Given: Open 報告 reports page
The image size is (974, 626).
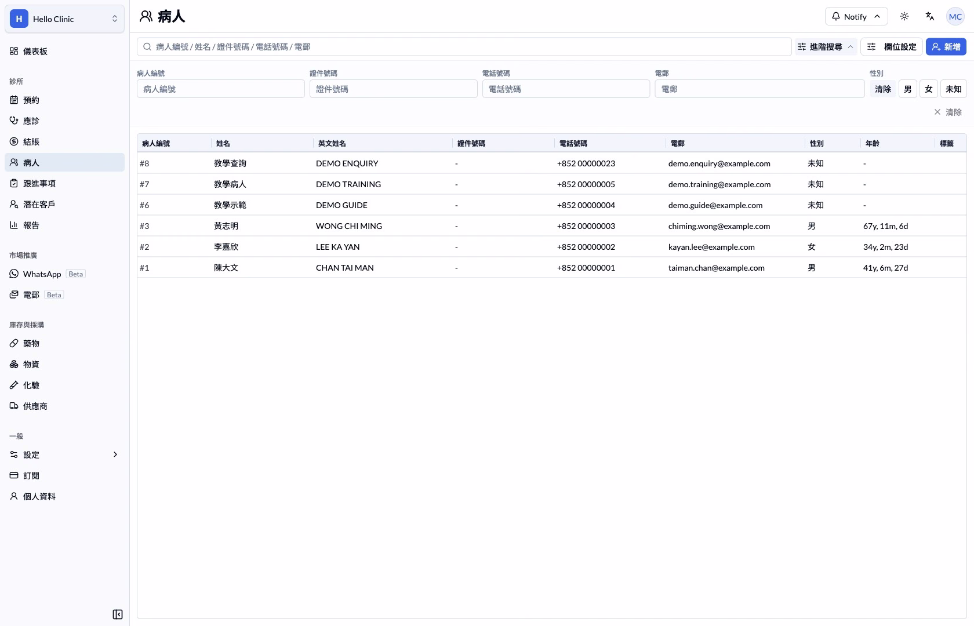Looking at the screenshot, I should coord(64,225).
